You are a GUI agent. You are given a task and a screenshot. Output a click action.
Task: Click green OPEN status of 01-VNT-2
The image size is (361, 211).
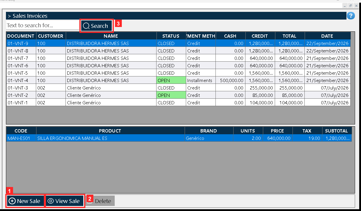(171, 95)
